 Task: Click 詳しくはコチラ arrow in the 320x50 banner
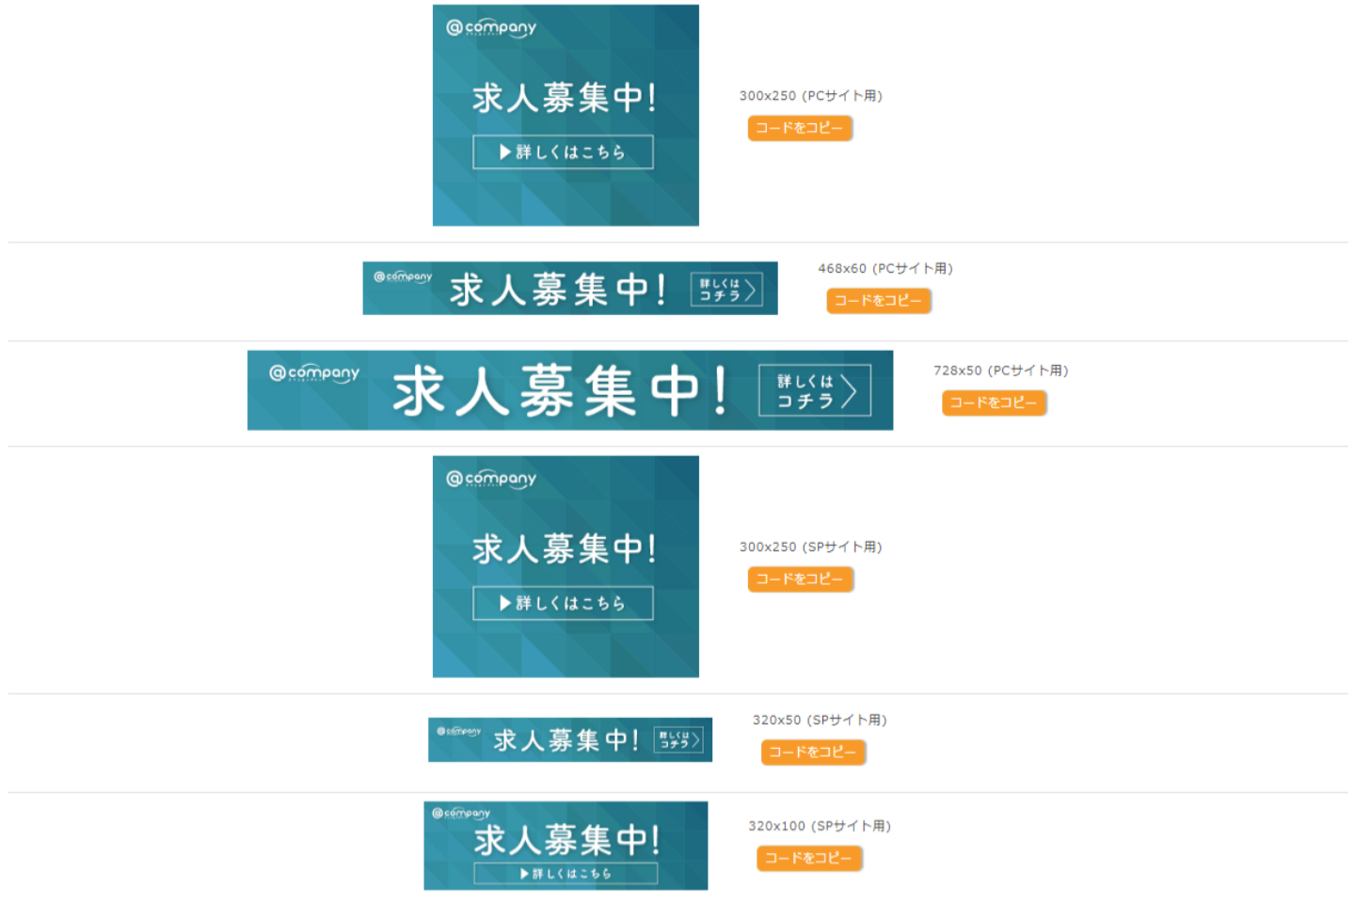point(678,740)
